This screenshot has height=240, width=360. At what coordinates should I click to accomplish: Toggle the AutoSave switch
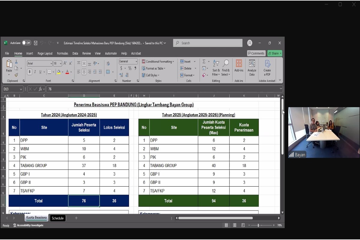point(26,43)
